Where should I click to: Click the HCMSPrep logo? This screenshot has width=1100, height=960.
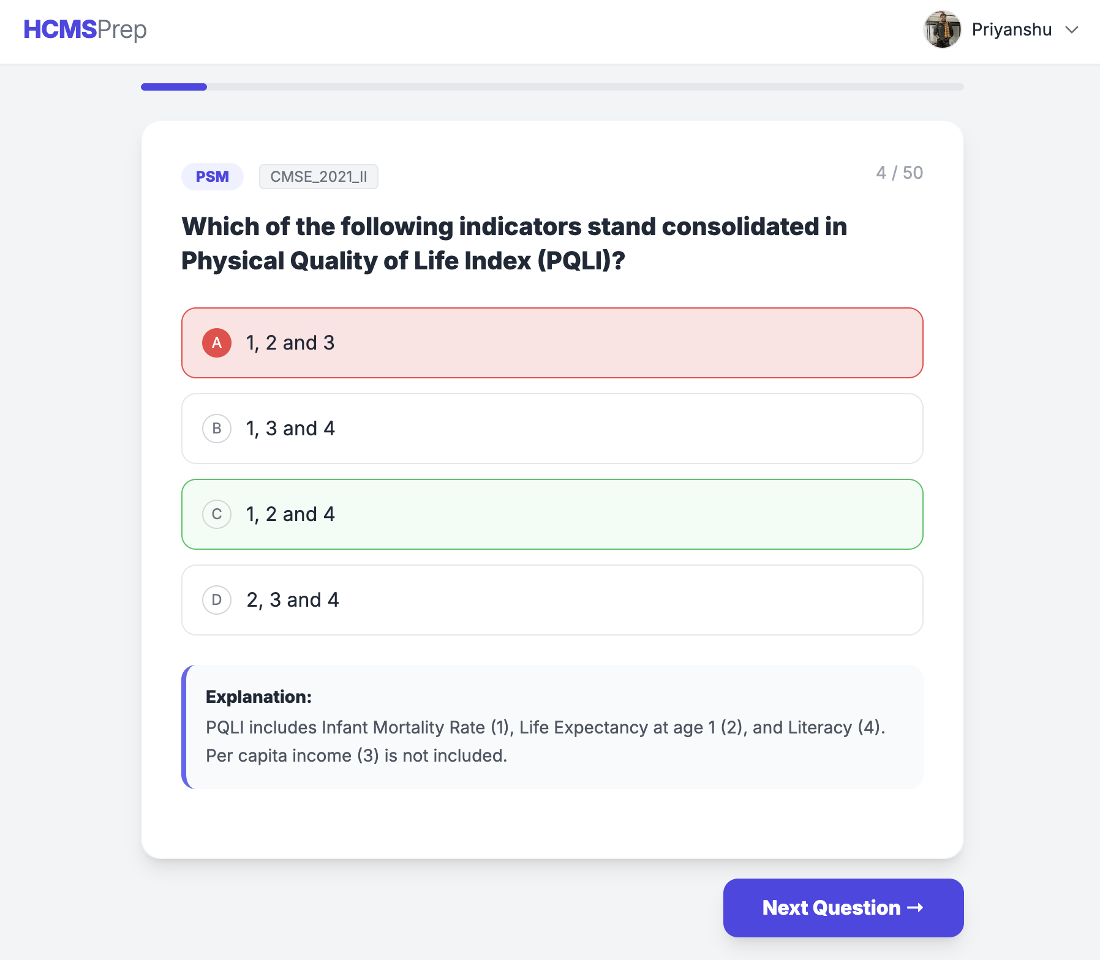point(85,29)
